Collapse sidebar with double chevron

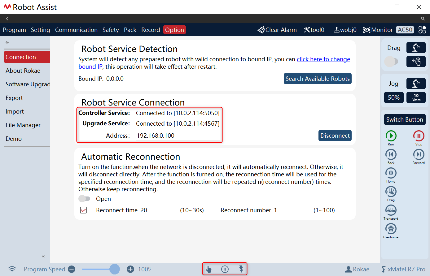pos(43,256)
